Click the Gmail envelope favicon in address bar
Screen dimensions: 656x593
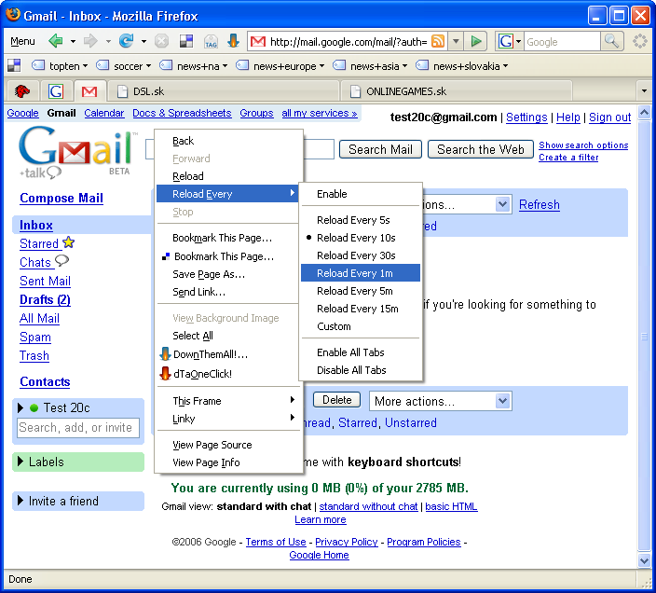pyautogui.click(x=258, y=41)
